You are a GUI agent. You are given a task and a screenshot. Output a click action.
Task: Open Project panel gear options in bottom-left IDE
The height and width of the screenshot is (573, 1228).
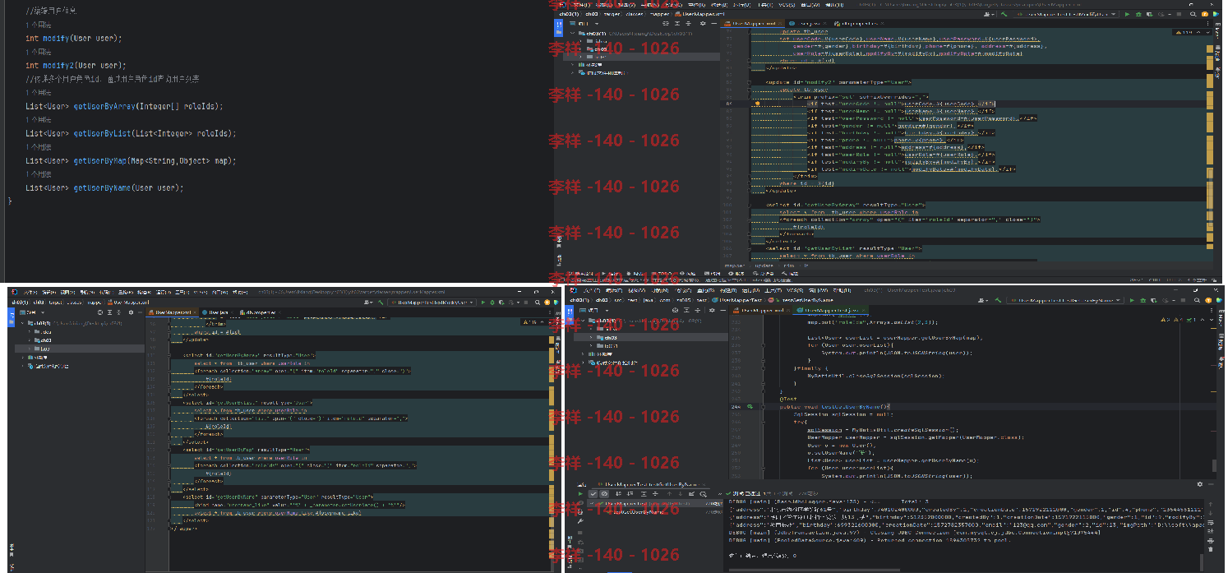point(131,312)
